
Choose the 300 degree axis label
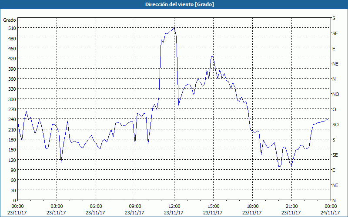(12, 99)
